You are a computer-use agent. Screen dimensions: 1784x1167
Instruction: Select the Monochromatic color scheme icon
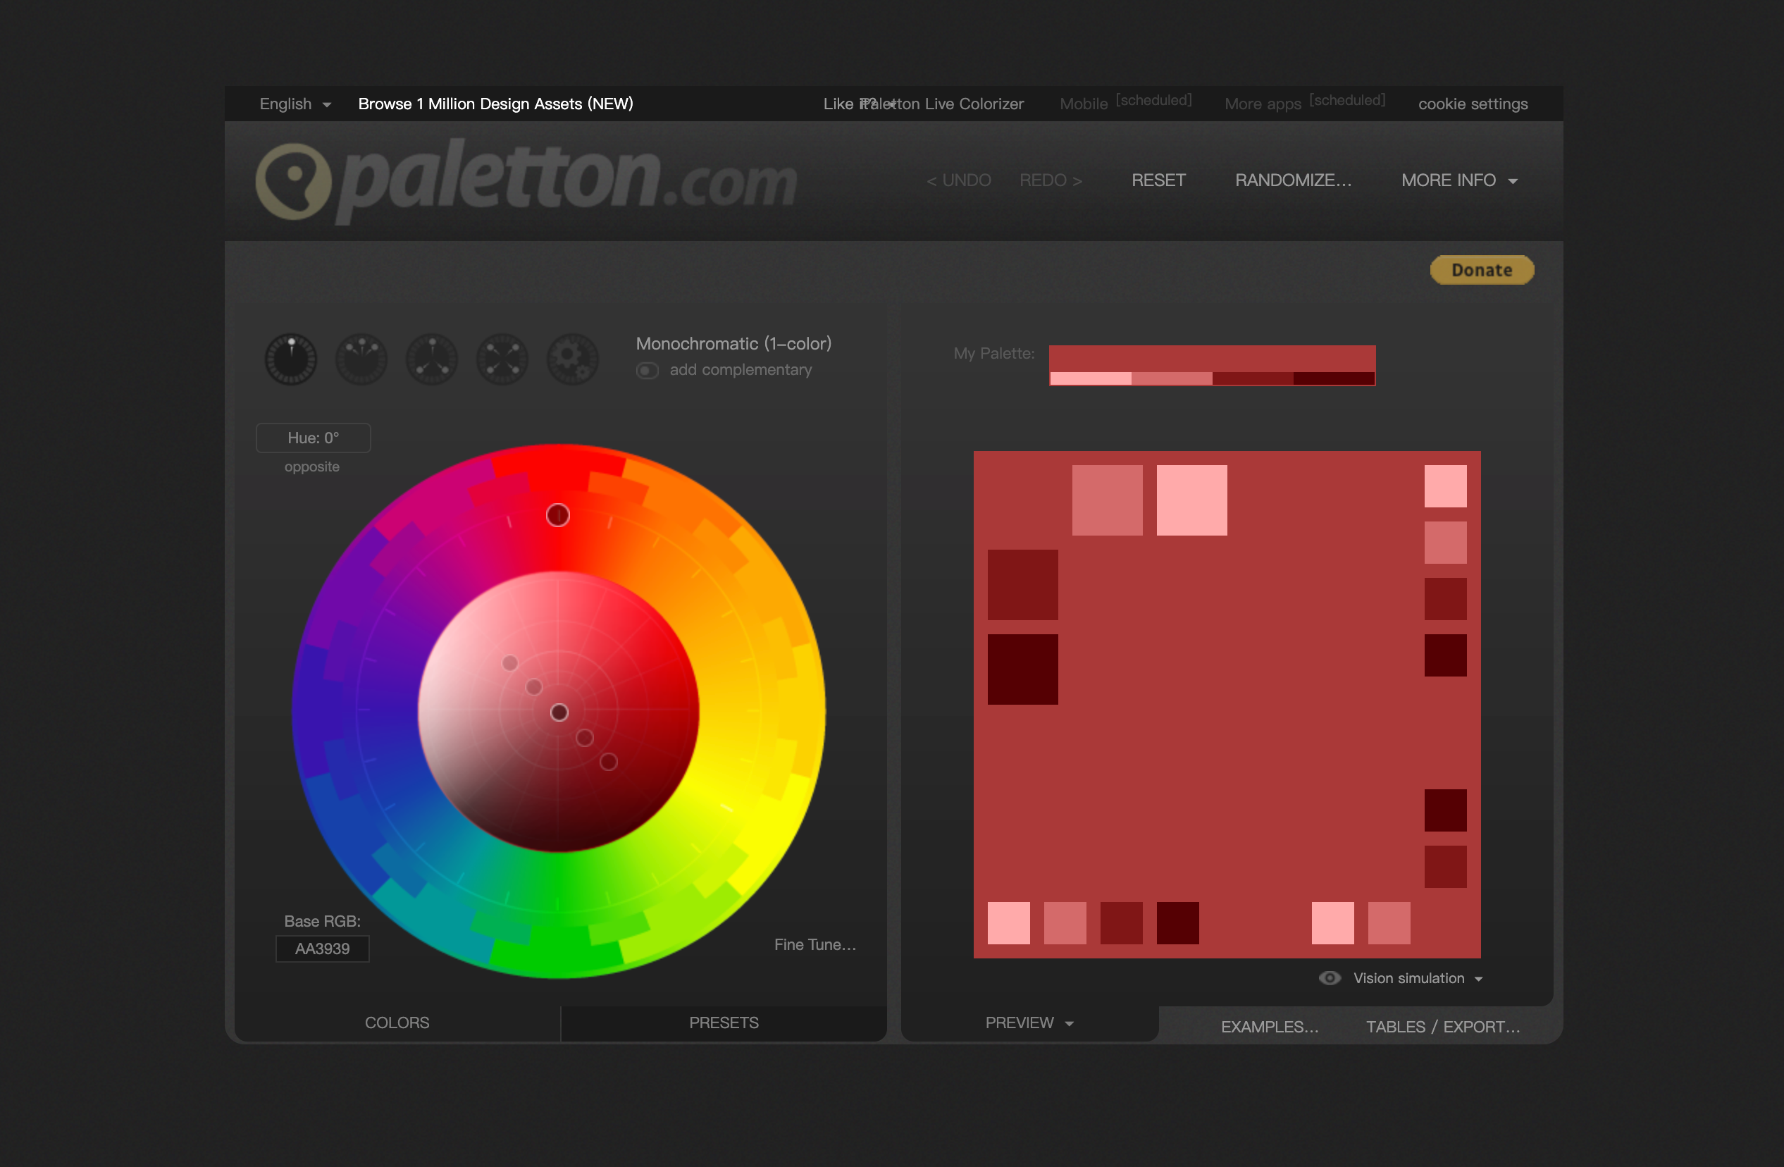pos(291,359)
